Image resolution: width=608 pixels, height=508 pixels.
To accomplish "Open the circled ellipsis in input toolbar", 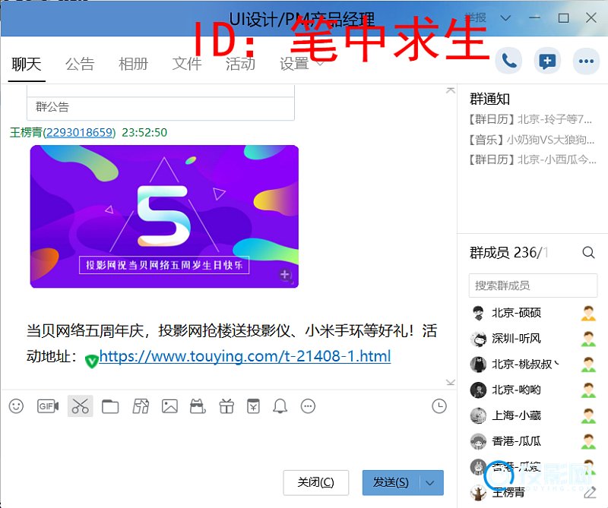I will tap(309, 406).
